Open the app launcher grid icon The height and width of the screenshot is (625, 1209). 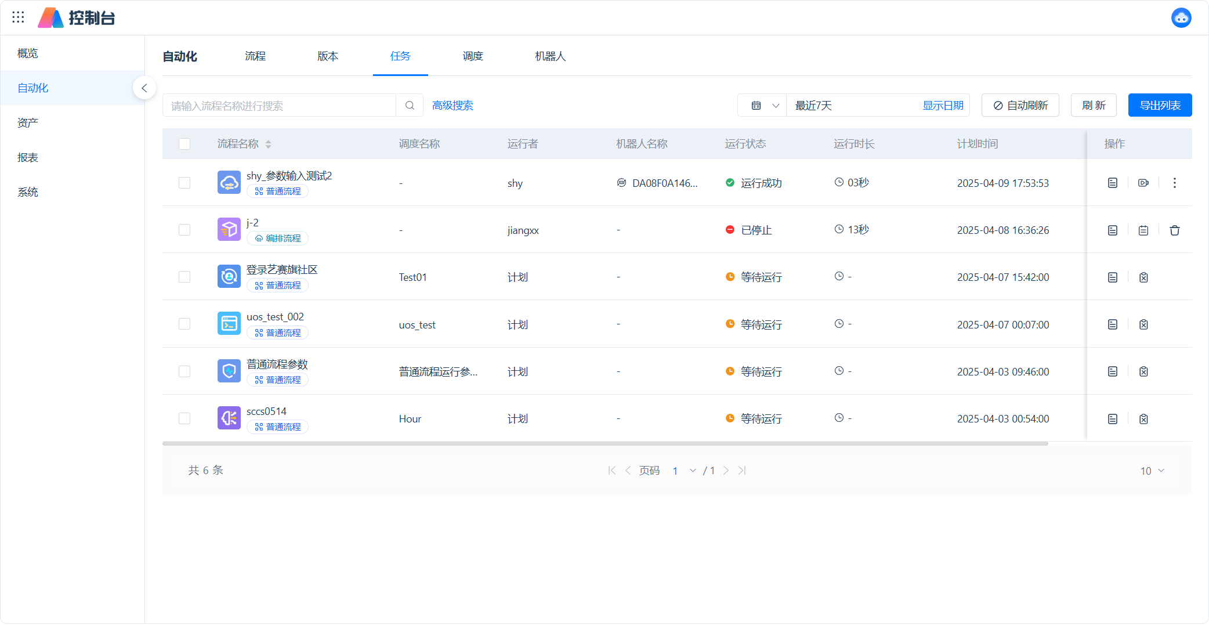[18, 17]
